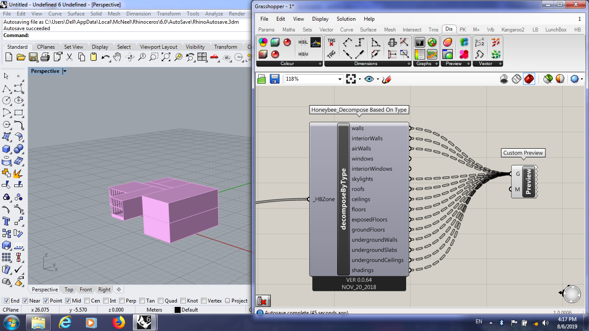Open the Perspective viewport title dropdown arrow

(65, 71)
